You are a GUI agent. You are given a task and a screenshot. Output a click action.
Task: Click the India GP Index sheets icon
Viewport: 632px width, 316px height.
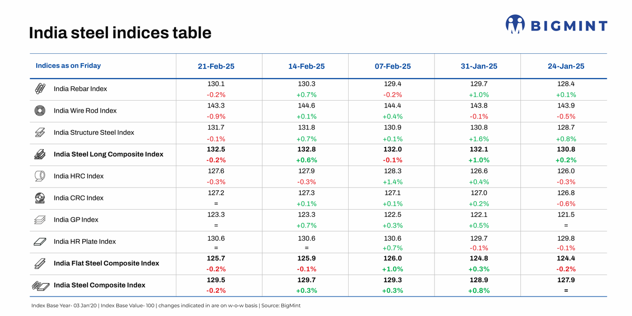pyautogui.click(x=40, y=220)
